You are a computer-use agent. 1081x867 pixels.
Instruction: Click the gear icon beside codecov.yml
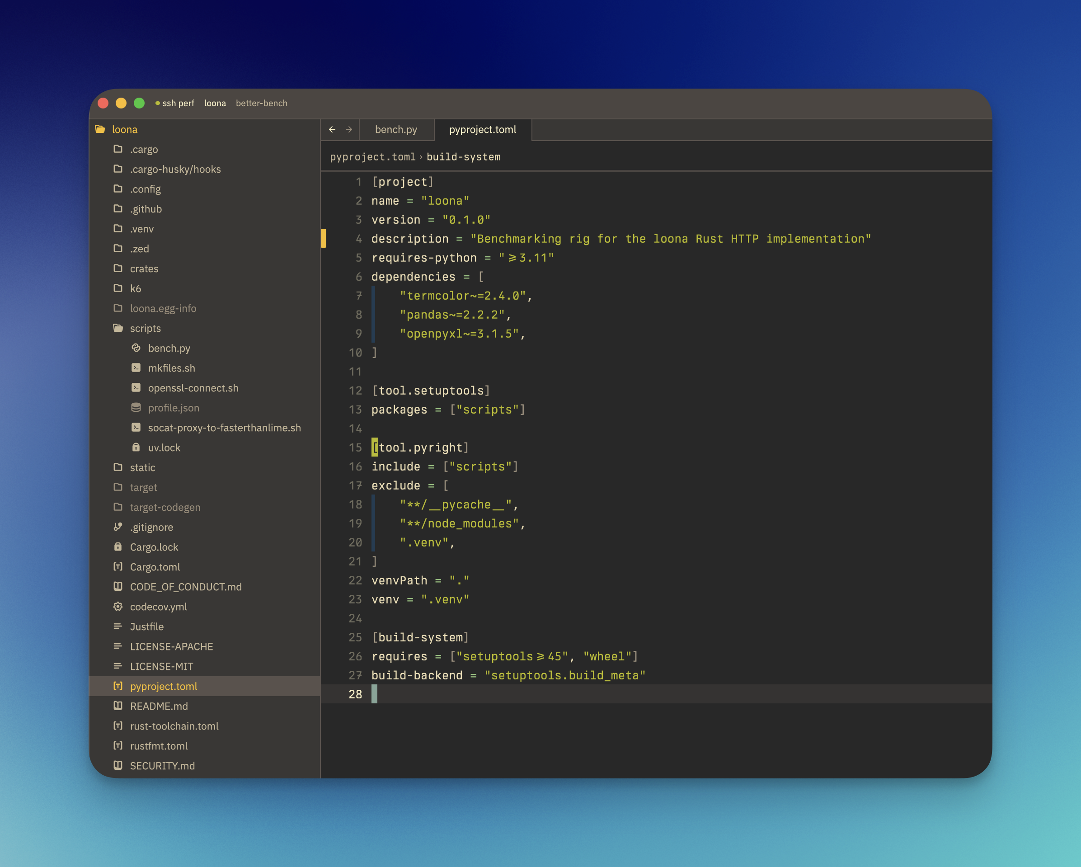click(118, 607)
